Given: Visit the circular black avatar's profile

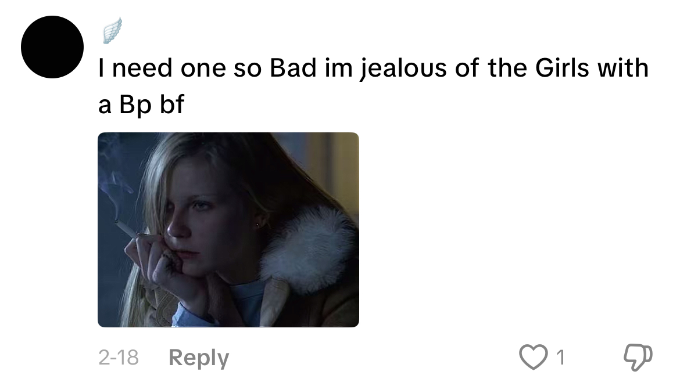Looking at the screenshot, I should (x=52, y=47).
